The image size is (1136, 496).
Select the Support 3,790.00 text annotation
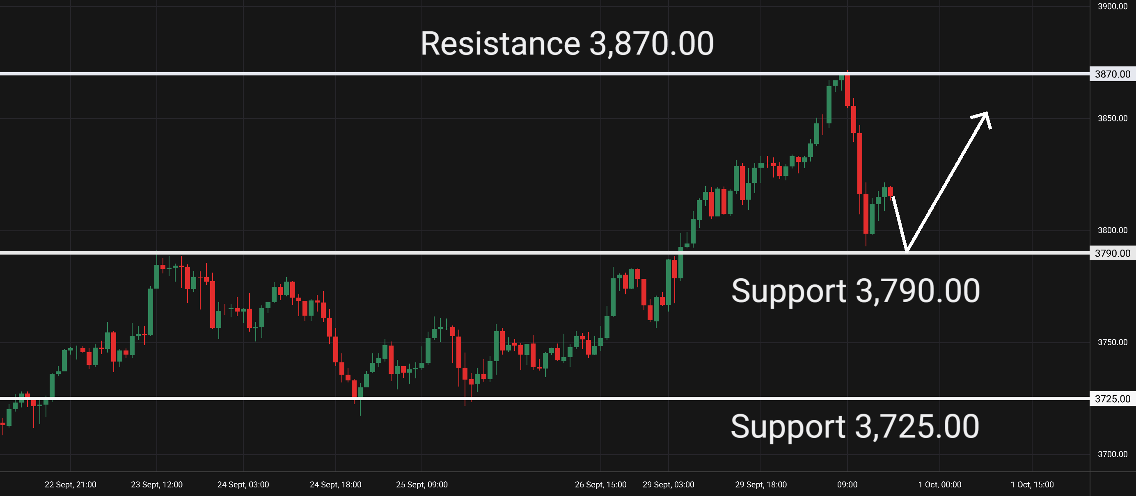(856, 291)
